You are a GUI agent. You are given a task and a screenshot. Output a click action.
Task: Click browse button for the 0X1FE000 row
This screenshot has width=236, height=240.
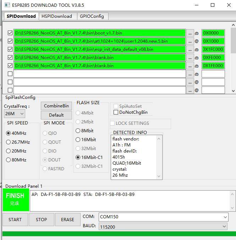coord(190,66)
